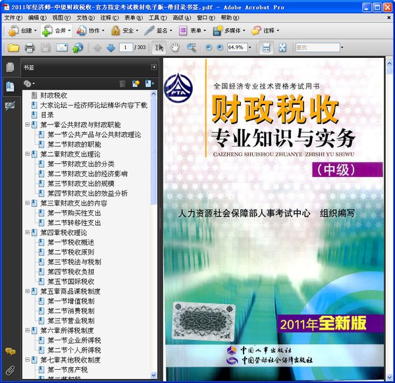Open the 64.9% zoom level dropdown

point(248,47)
